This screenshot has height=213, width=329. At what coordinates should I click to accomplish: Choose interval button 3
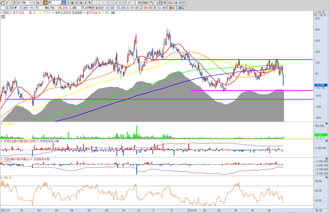[99, 3]
